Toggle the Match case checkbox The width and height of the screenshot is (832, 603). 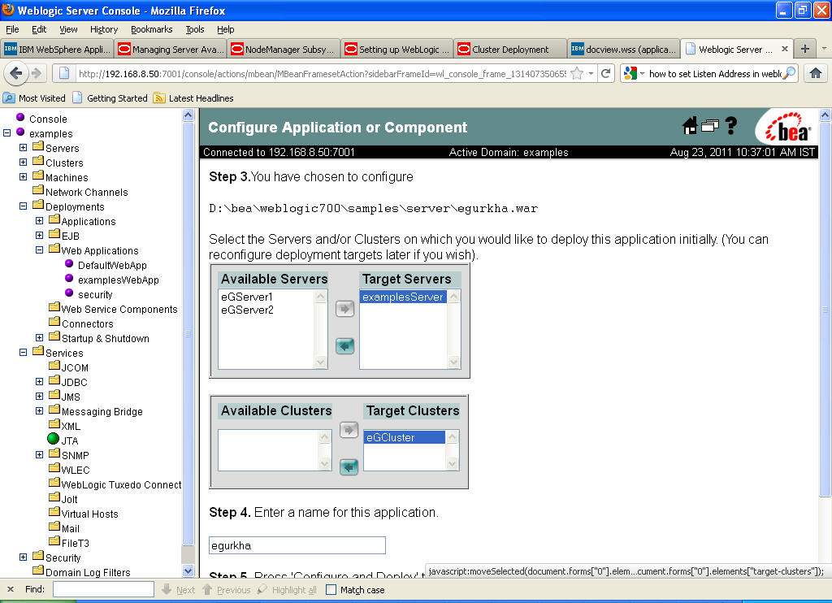tap(331, 590)
